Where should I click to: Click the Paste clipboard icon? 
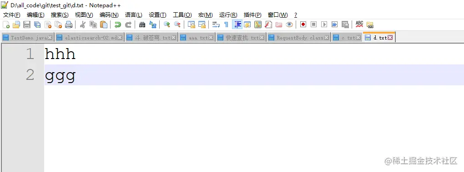104,25
